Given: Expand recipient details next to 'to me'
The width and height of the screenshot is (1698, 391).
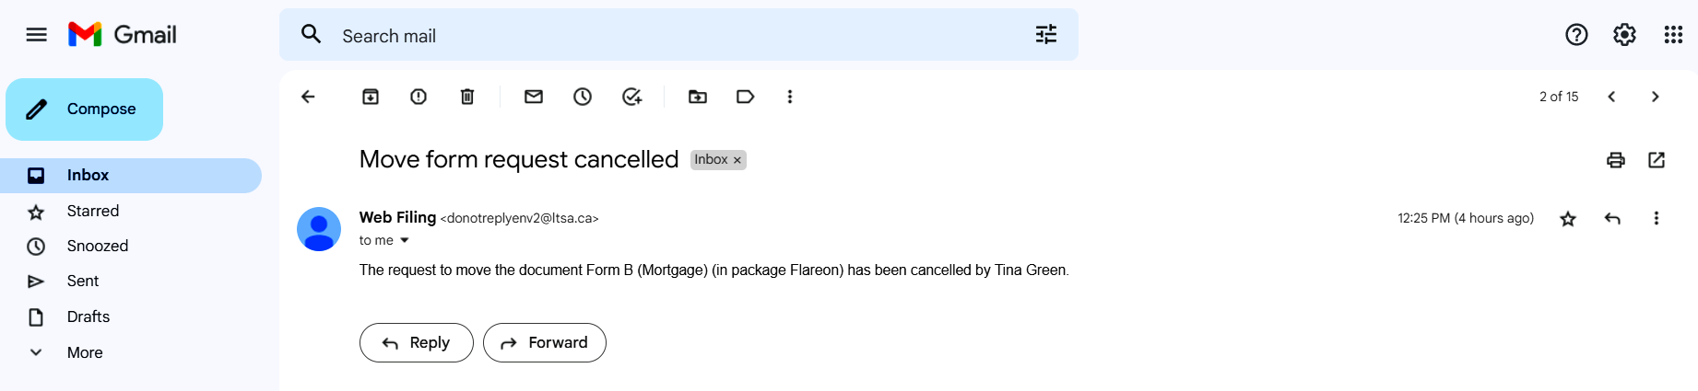Looking at the screenshot, I should (404, 241).
